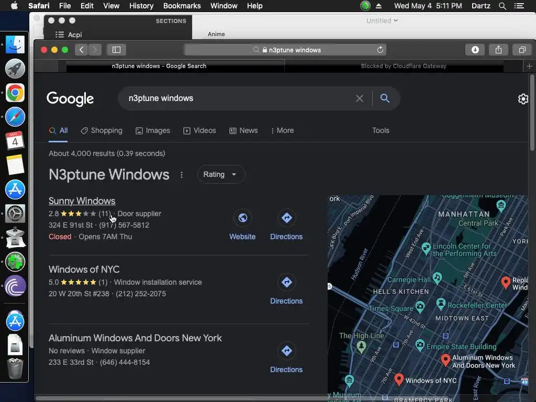Click Carnegie Hall map marker

[437, 278]
